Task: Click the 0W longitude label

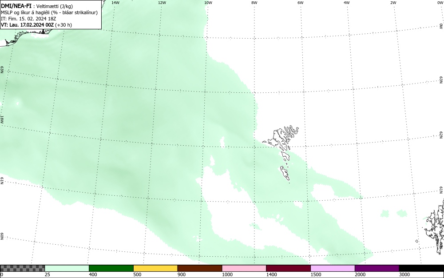Action: (440, 3)
